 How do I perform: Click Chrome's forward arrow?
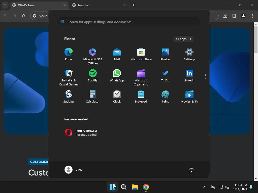[x=15, y=16]
